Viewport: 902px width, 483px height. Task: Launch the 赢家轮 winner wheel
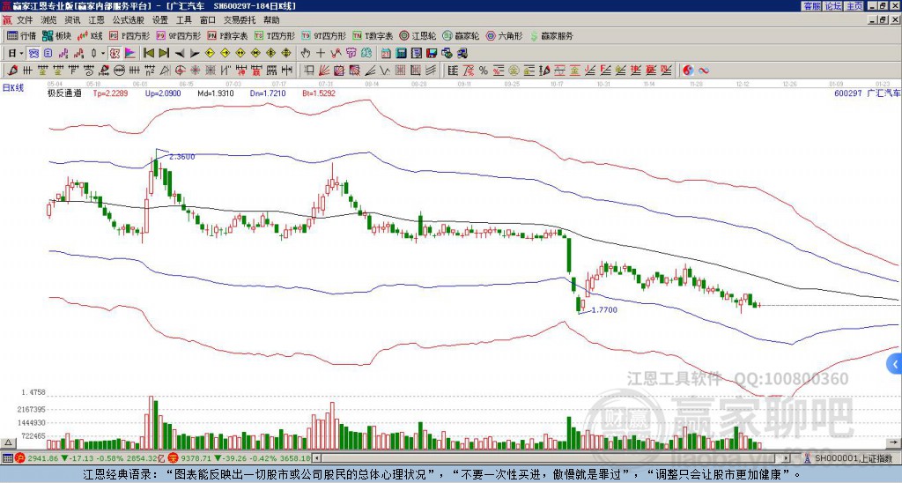461,35
